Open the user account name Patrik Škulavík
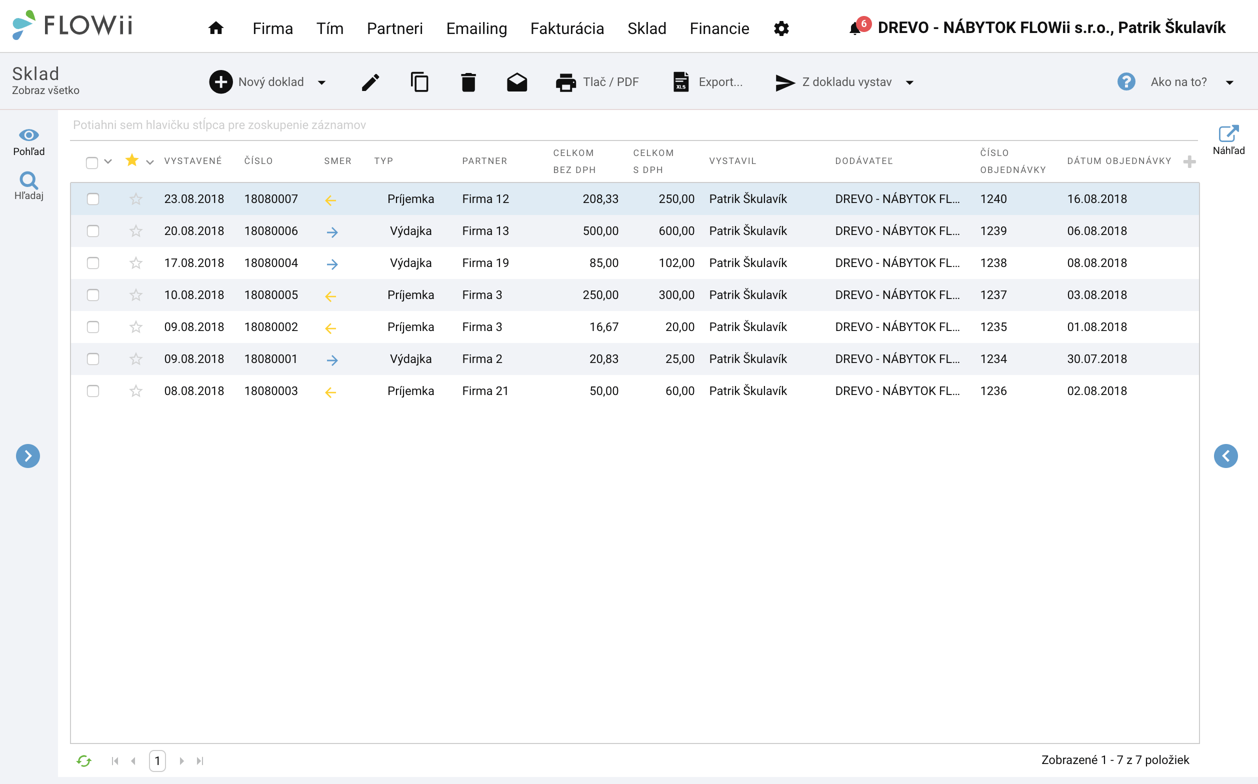The width and height of the screenshot is (1258, 784). coord(1171,27)
